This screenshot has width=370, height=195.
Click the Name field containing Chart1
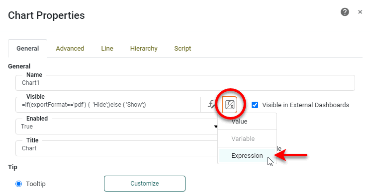pyautogui.click(x=185, y=83)
